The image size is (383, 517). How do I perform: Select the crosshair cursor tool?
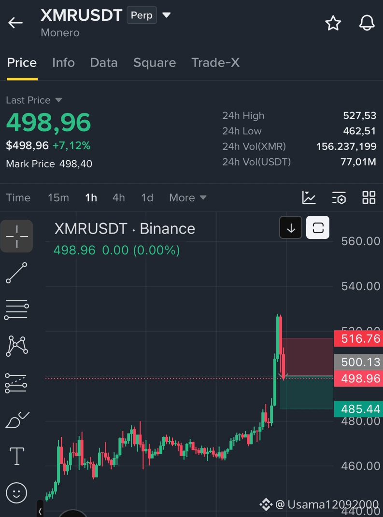(17, 236)
